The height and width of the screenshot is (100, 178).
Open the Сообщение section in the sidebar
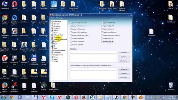click(x=56, y=22)
